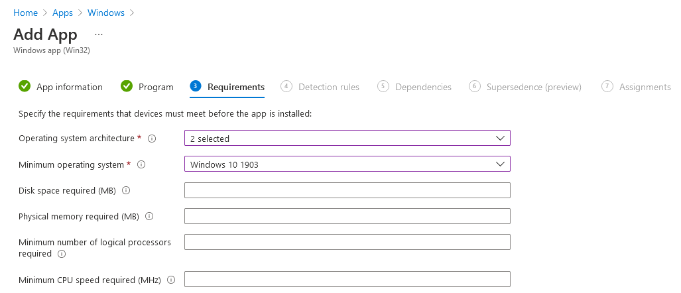The height and width of the screenshot is (293, 681).
Task: Click the Disk space required input field
Action: [347, 190]
